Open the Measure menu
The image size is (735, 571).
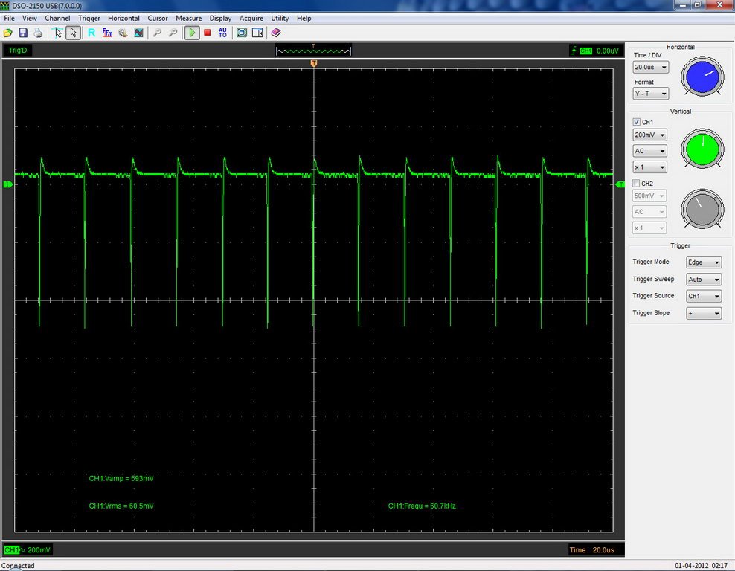pyautogui.click(x=188, y=18)
